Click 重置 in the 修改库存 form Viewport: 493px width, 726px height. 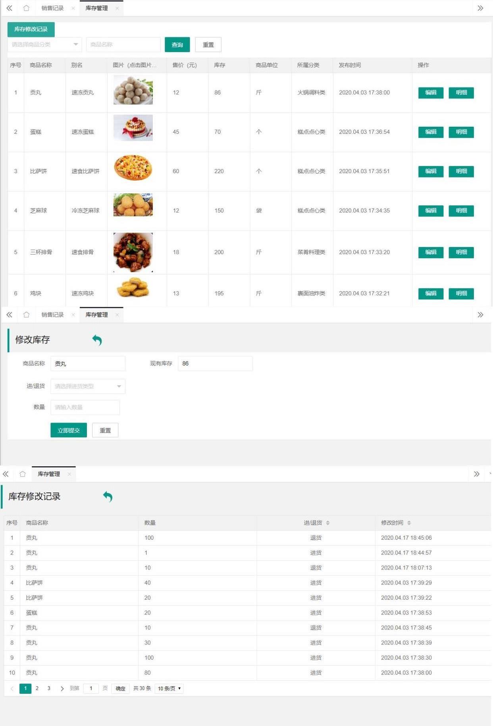pyautogui.click(x=105, y=430)
